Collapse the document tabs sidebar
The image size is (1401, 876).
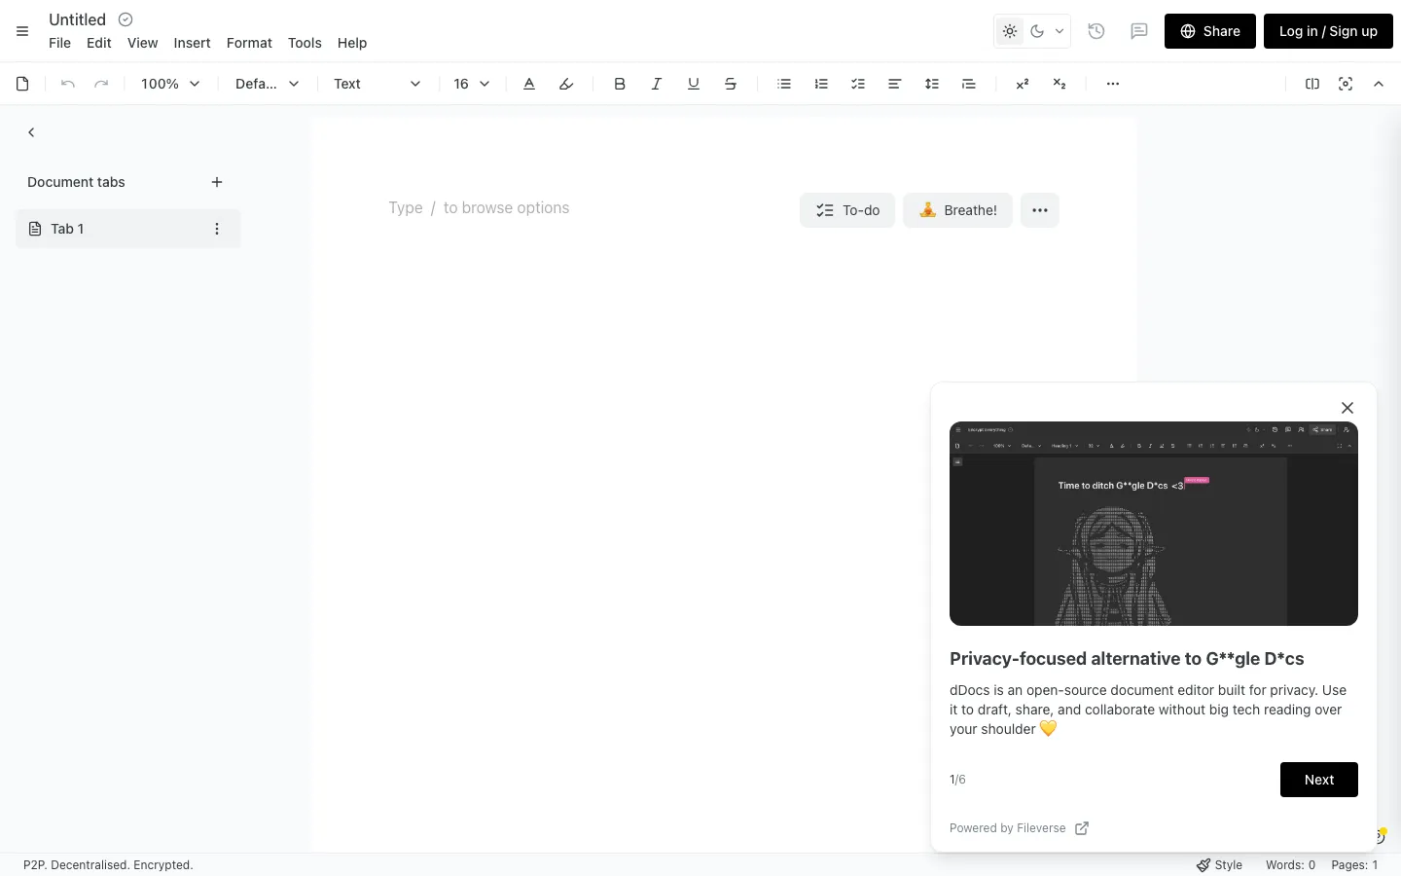pyautogui.click(x=31, y=132)
